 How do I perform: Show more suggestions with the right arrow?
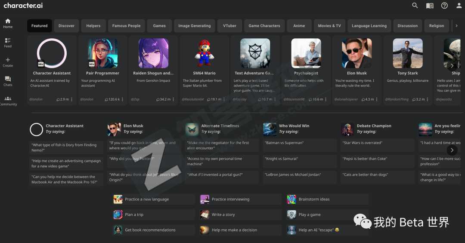point(452,150)
